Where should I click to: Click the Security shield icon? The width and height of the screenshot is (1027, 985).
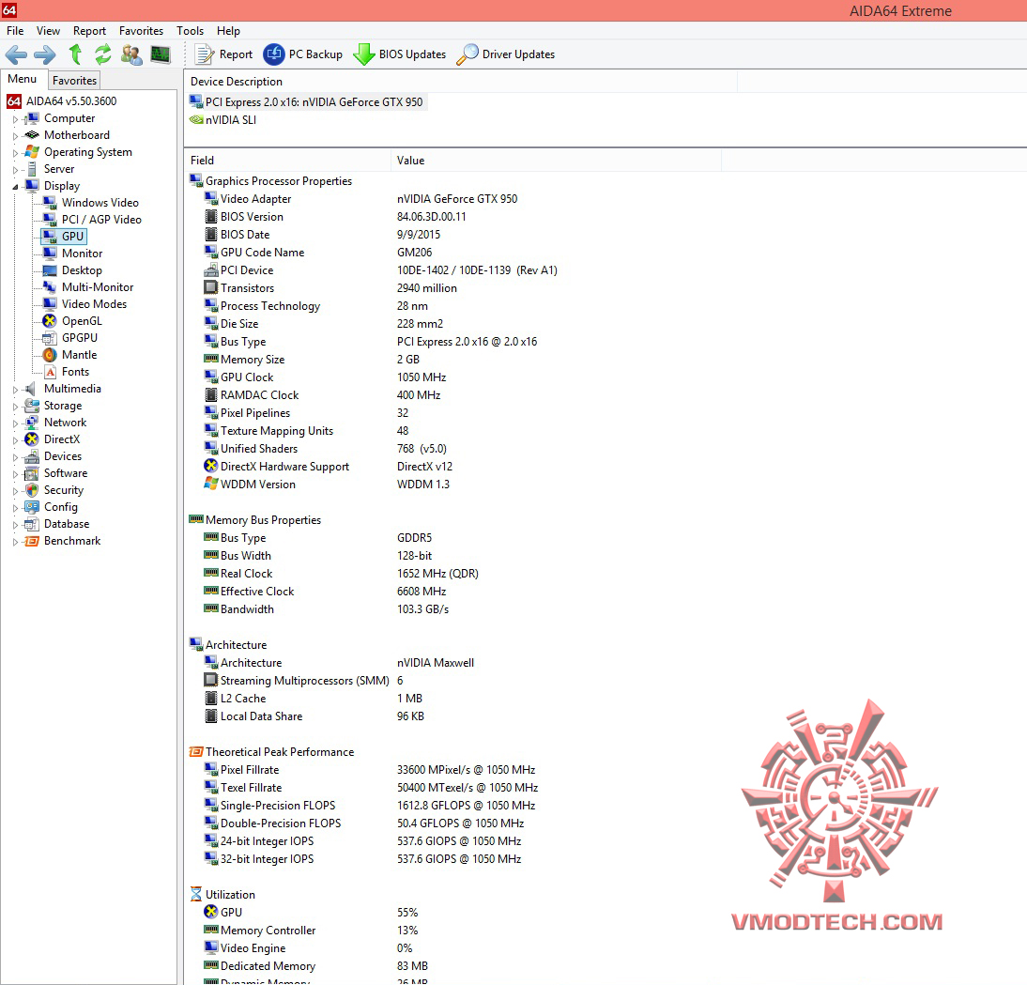(x=31, y=490)
